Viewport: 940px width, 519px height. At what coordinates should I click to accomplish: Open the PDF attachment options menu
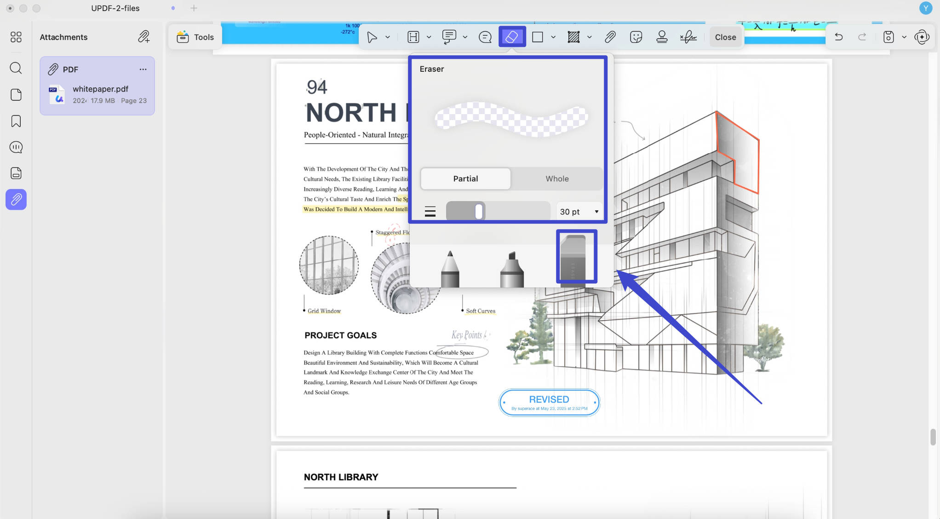(x=143, y=69)
